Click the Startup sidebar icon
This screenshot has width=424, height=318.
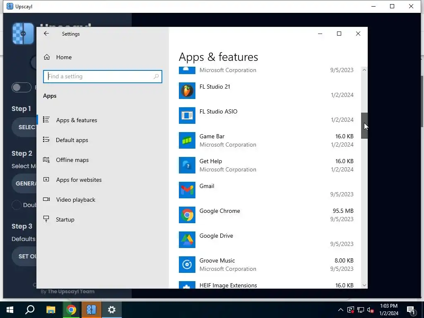tap(46, 219)
